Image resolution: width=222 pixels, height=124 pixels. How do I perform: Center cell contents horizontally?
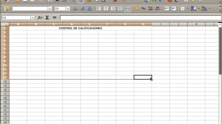click(105, 8)
